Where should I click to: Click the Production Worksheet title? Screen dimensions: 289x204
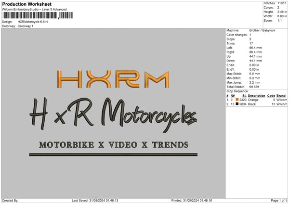tap(26, 4)
